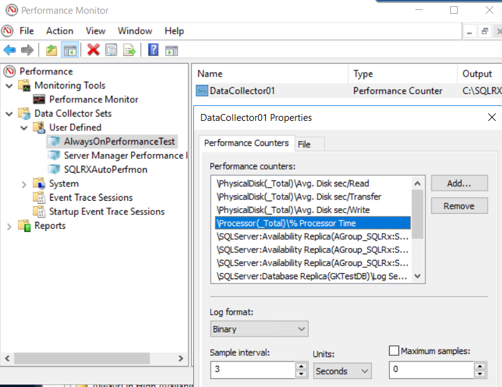Close the DataCollector01 Properties dialog
The height and width of the screenshot is (387, 502).
pyautogui.click(x=492, y=117)
